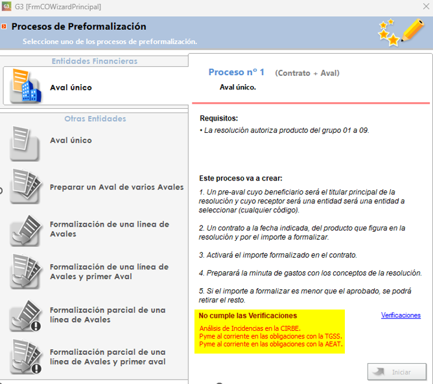Choose Formalización parcial de una línea de Avales
The image size is (433, 384).
108,315
